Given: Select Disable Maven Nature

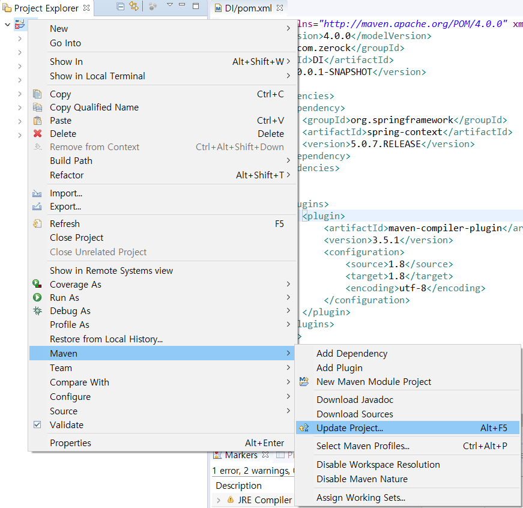Looking at the screenshot, I should [x=408, y=479].
